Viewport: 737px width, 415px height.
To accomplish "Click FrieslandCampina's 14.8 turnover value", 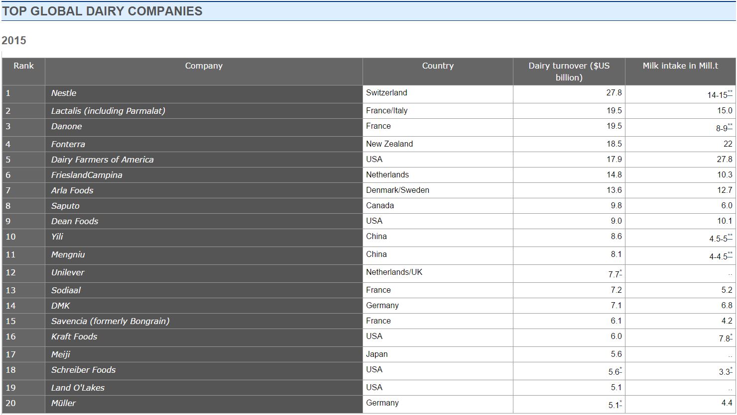I will click(x=614, y=175).
